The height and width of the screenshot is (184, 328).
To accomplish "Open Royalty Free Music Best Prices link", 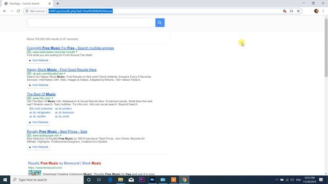I will point(57,131).
